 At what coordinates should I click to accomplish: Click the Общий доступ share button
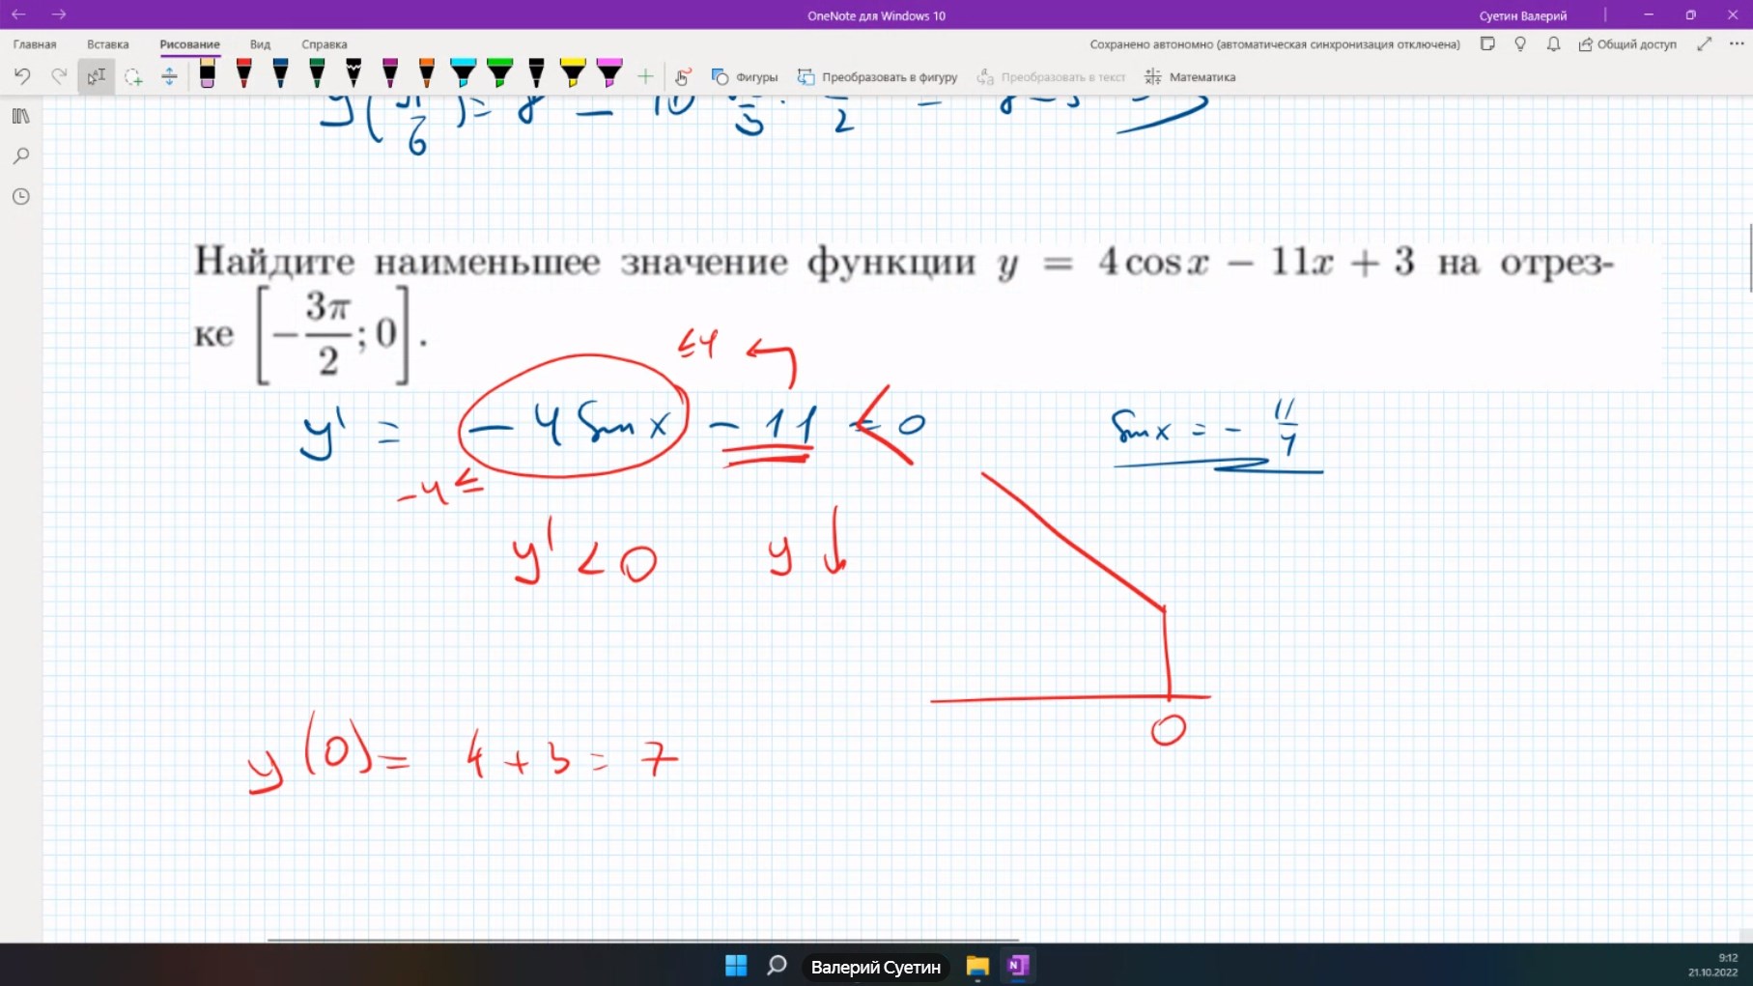(1627, 44)
